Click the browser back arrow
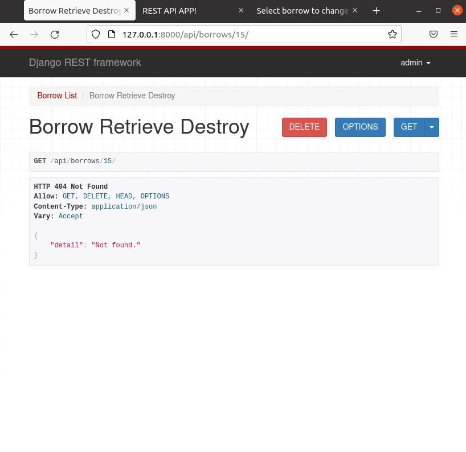The image size is (466, 452). [x=14, y=35]
